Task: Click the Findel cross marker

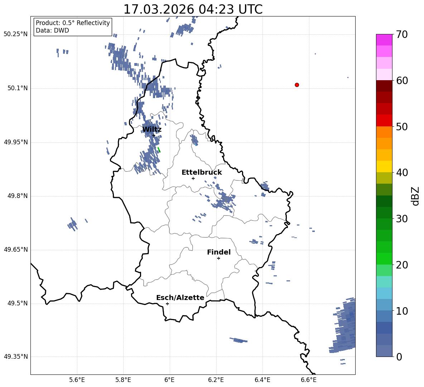Action: pyautogui.click(x=218, y=258)
